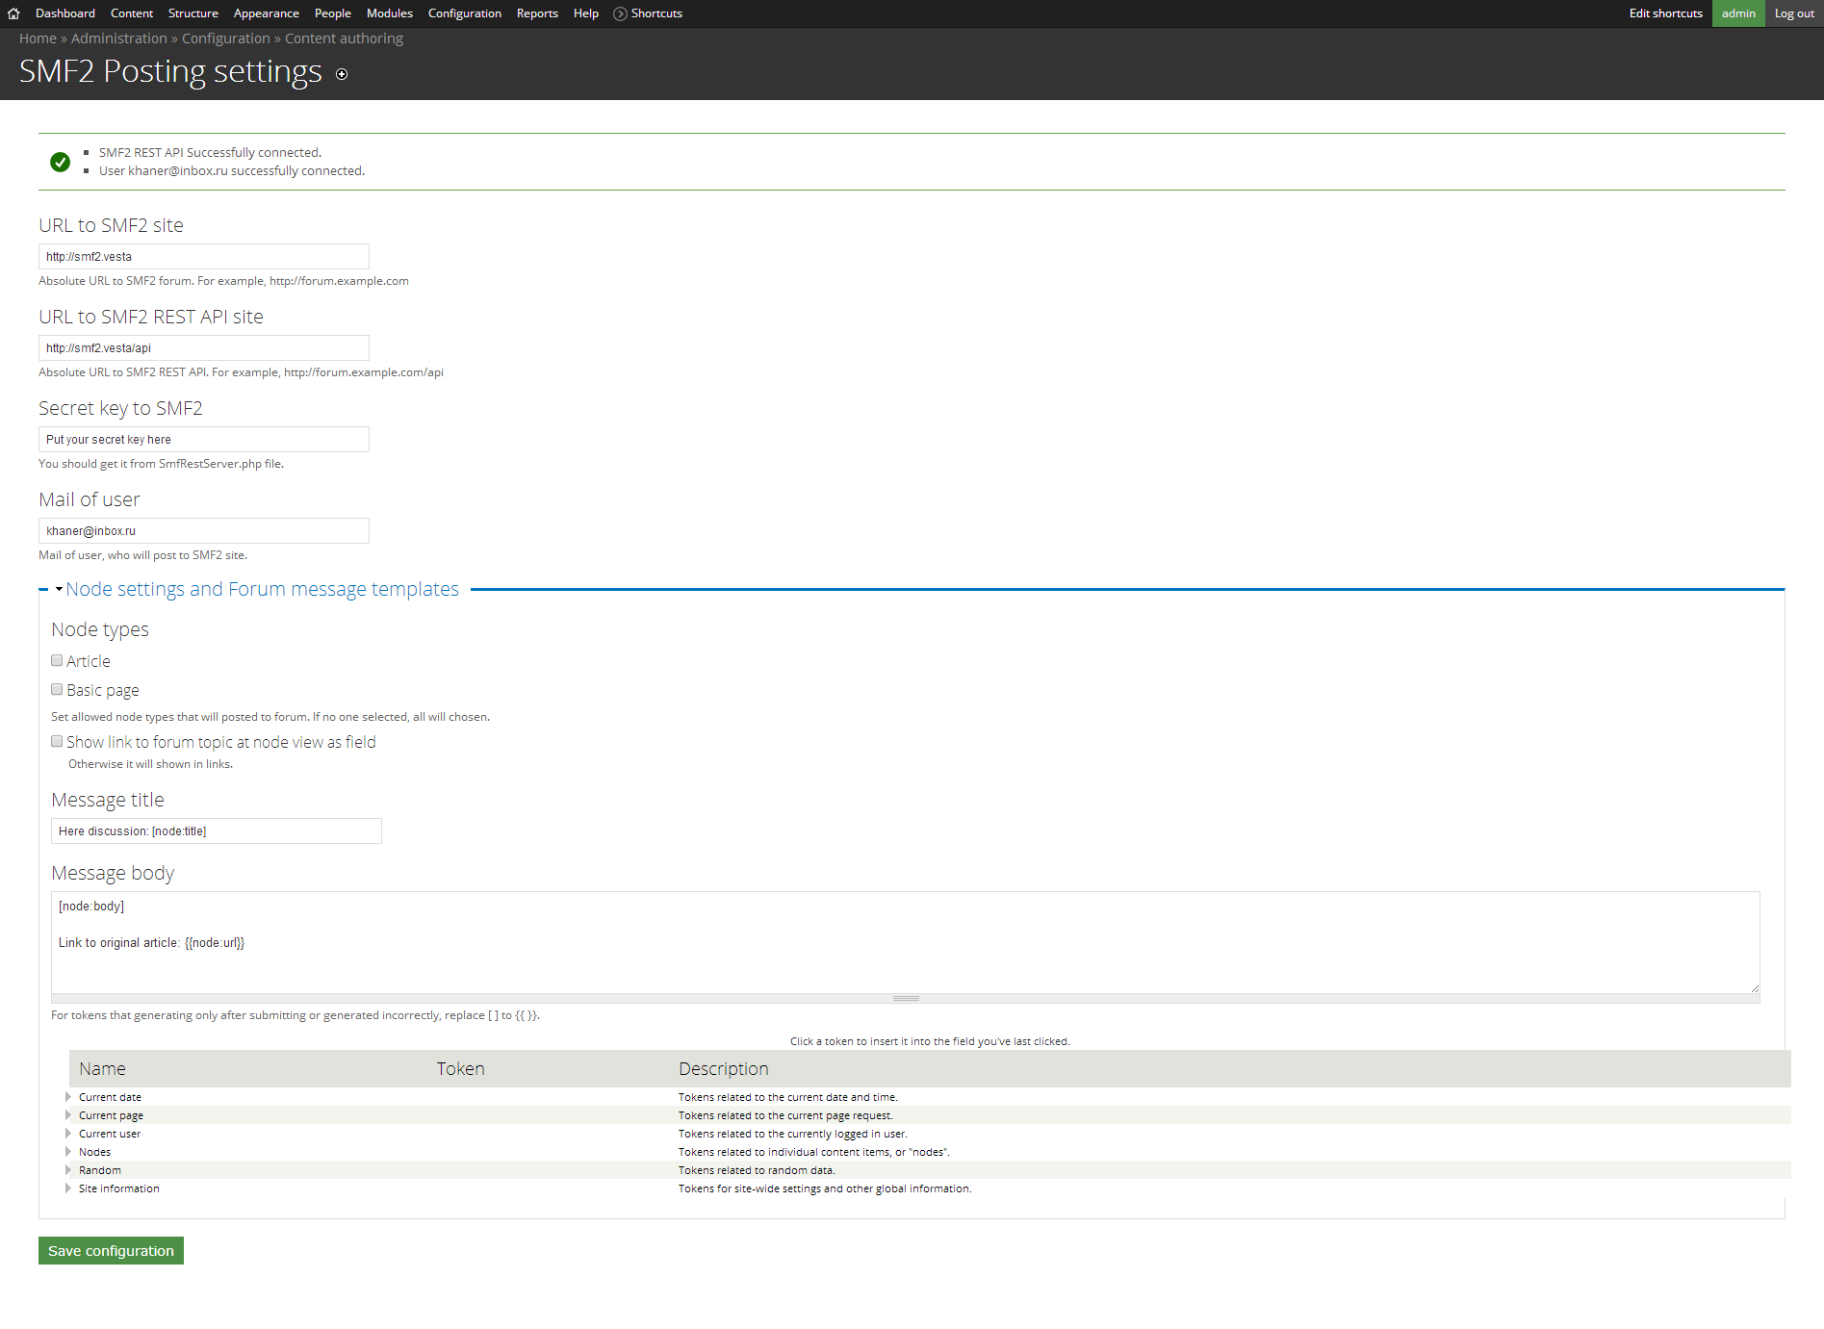This screenshot has height=1329, width=1824.
Task: Open the Content menu
Action: 132,13
